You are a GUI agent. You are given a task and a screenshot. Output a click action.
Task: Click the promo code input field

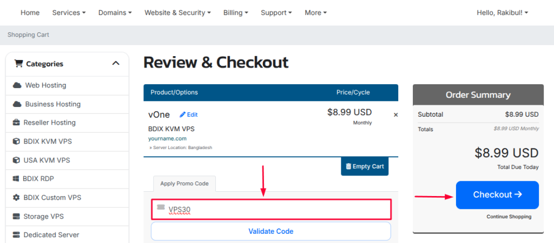[271, 210]
